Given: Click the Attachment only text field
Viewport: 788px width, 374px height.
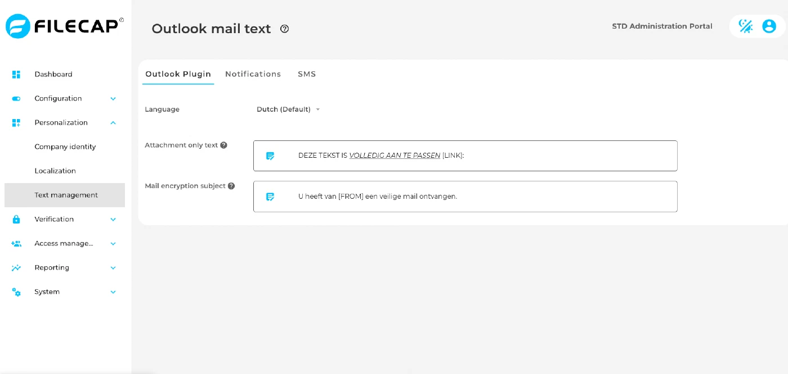Looking at the screenshot, I should coord(465,156).
